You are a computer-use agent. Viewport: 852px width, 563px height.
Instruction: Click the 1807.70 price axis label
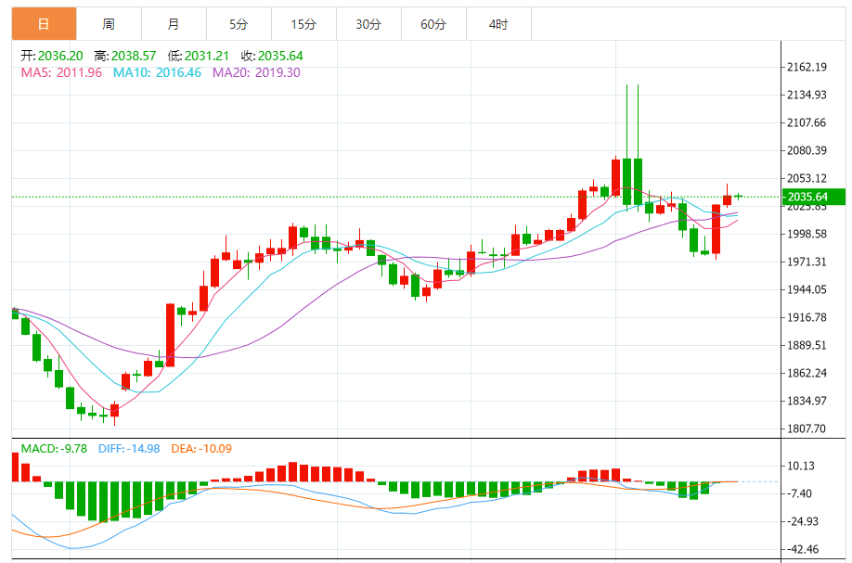point(807,429)
